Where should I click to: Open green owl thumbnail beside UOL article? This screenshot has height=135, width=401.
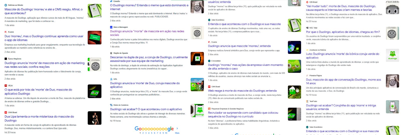pos(197,84)
